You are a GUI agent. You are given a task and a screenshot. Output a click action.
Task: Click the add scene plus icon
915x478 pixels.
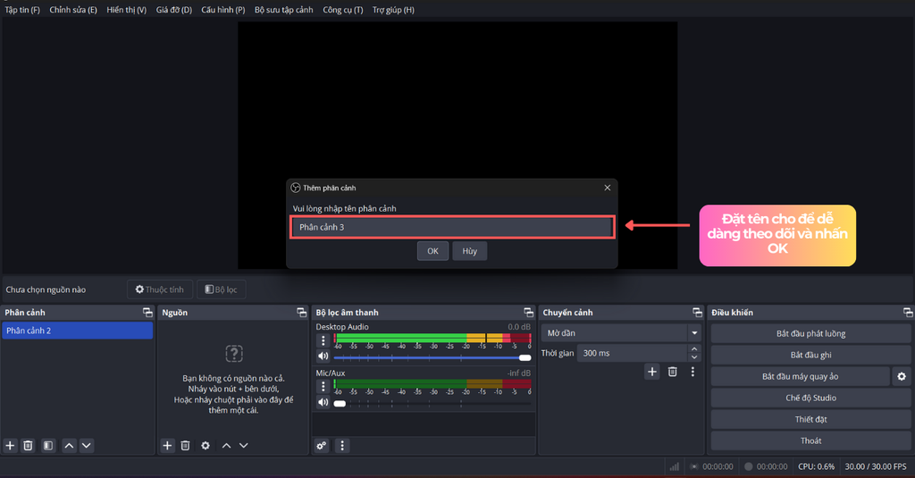[11, 445]
